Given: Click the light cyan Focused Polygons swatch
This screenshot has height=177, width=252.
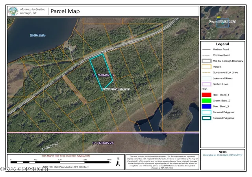Looking at the screenshot, I should pos(206,112).
